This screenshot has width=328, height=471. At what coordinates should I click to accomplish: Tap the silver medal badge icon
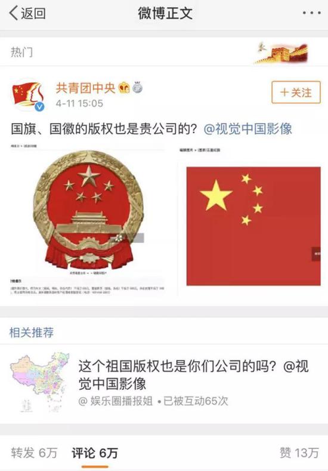tap(137, 87)
